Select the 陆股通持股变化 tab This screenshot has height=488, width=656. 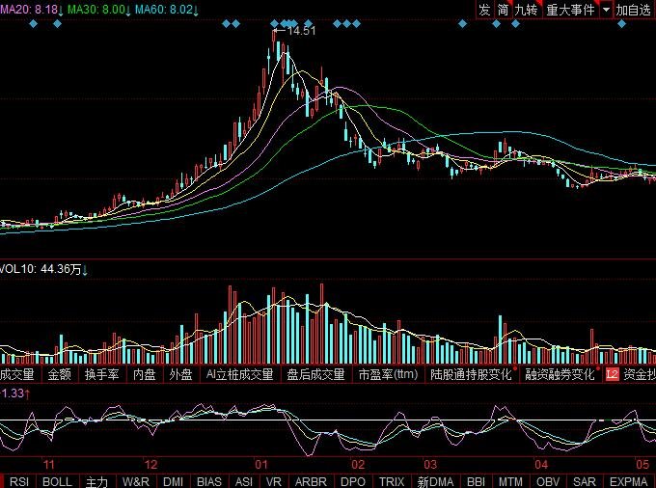click(x=471, y=374)
